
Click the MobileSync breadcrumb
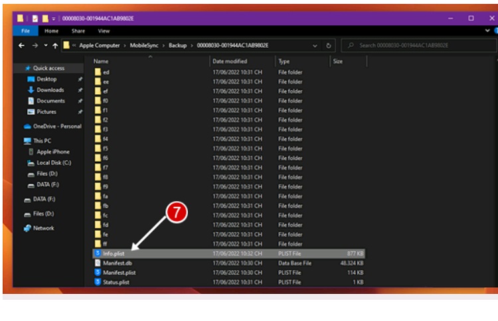pos(144,45)
